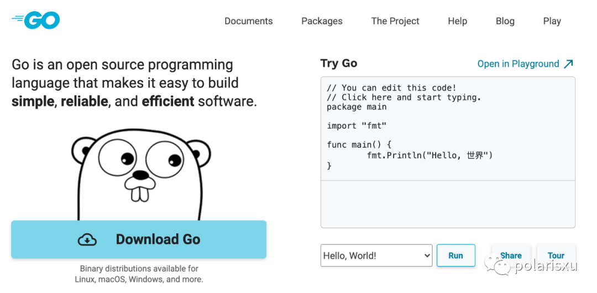Click the Go logo
Viewport: 597px width, 293px height.
[x=36, y=20]
